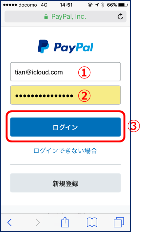149x232 pixels.
Task: Open the share sheet icon
Action: [x=65, y=222]
